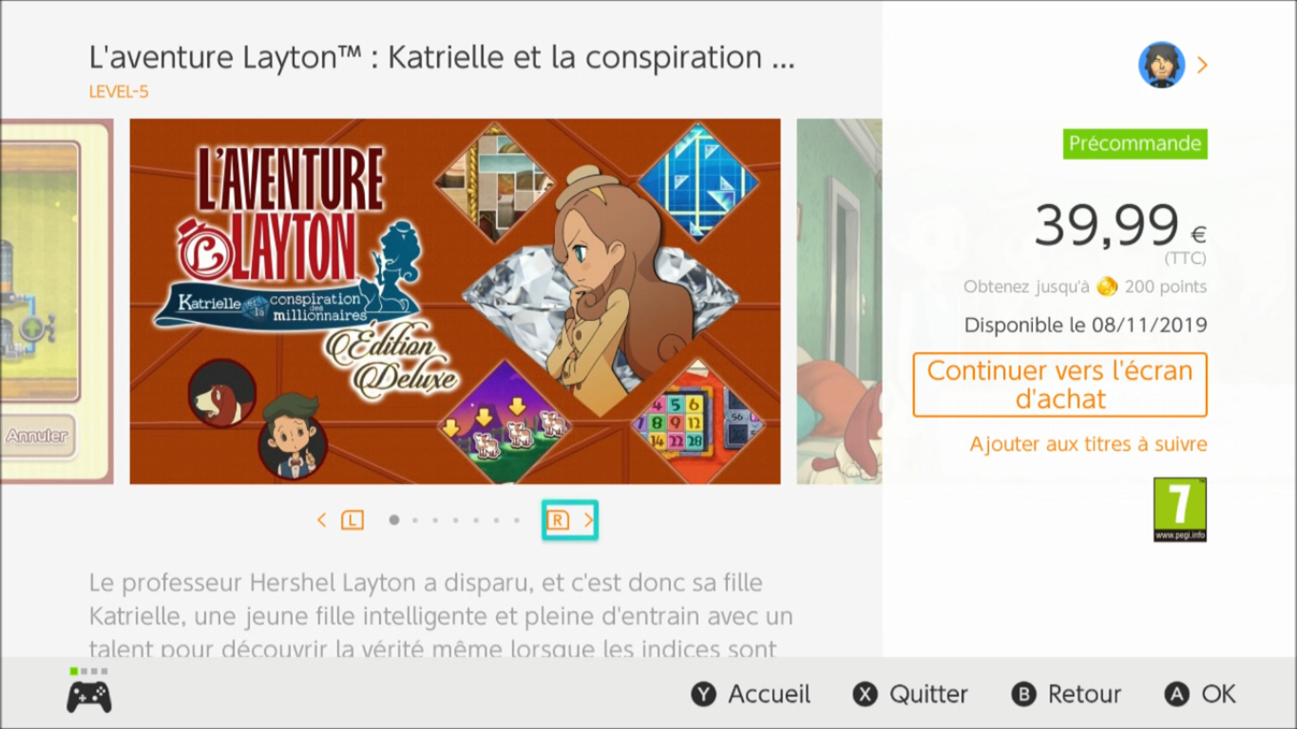Click the R button icon for next screenshot
Viewport: 1297px width, 729px height.
click(558, 520)
